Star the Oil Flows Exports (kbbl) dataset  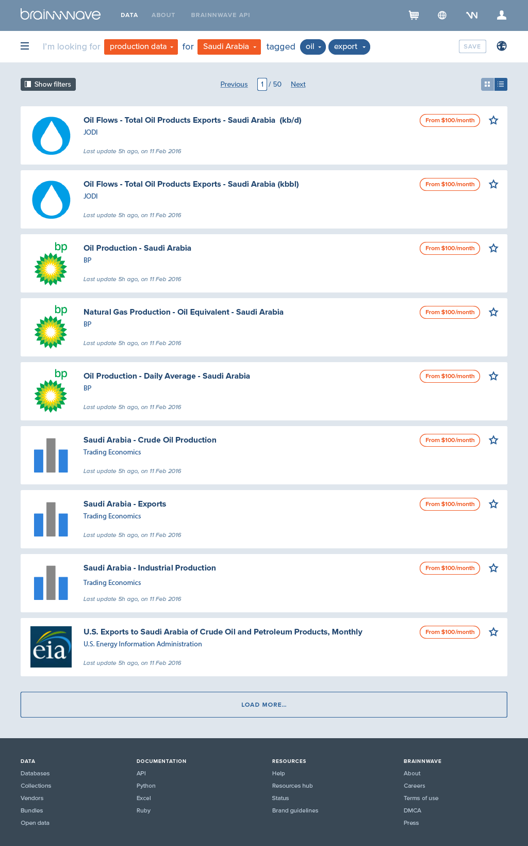(493, 184)
